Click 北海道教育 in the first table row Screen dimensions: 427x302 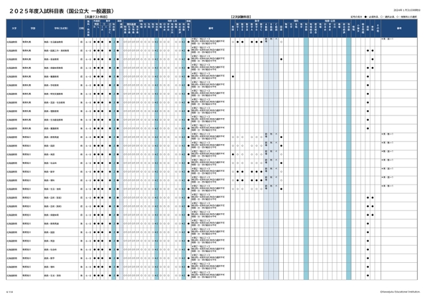point(13,41)
